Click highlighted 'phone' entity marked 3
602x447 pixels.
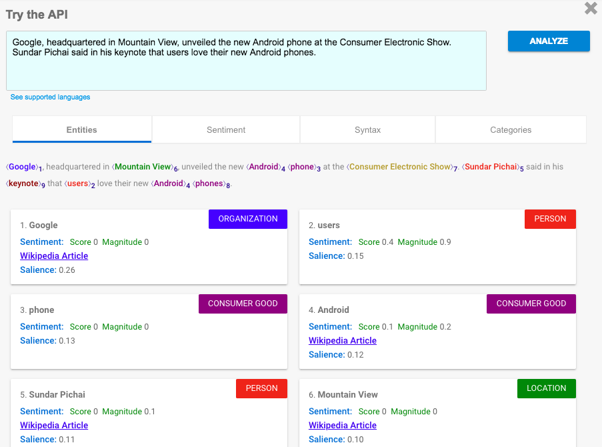click(302, 167)
